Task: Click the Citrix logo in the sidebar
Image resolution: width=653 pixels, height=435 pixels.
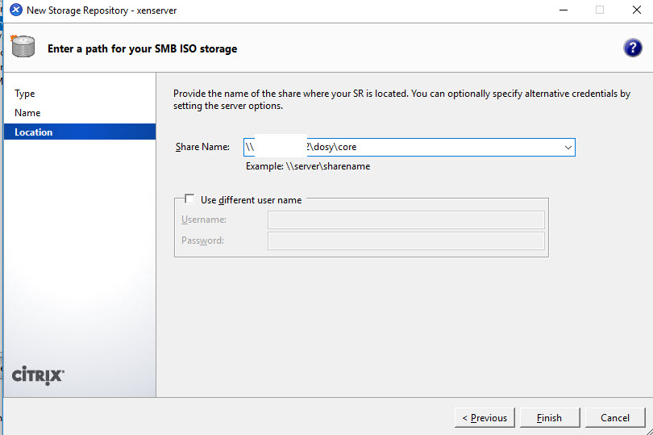Action: pos(39,375)
